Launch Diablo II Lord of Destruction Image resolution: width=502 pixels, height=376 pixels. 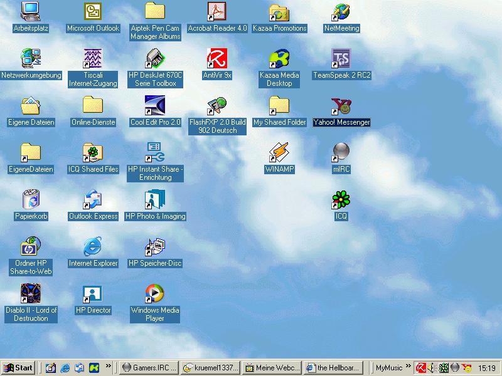[31, 294]
